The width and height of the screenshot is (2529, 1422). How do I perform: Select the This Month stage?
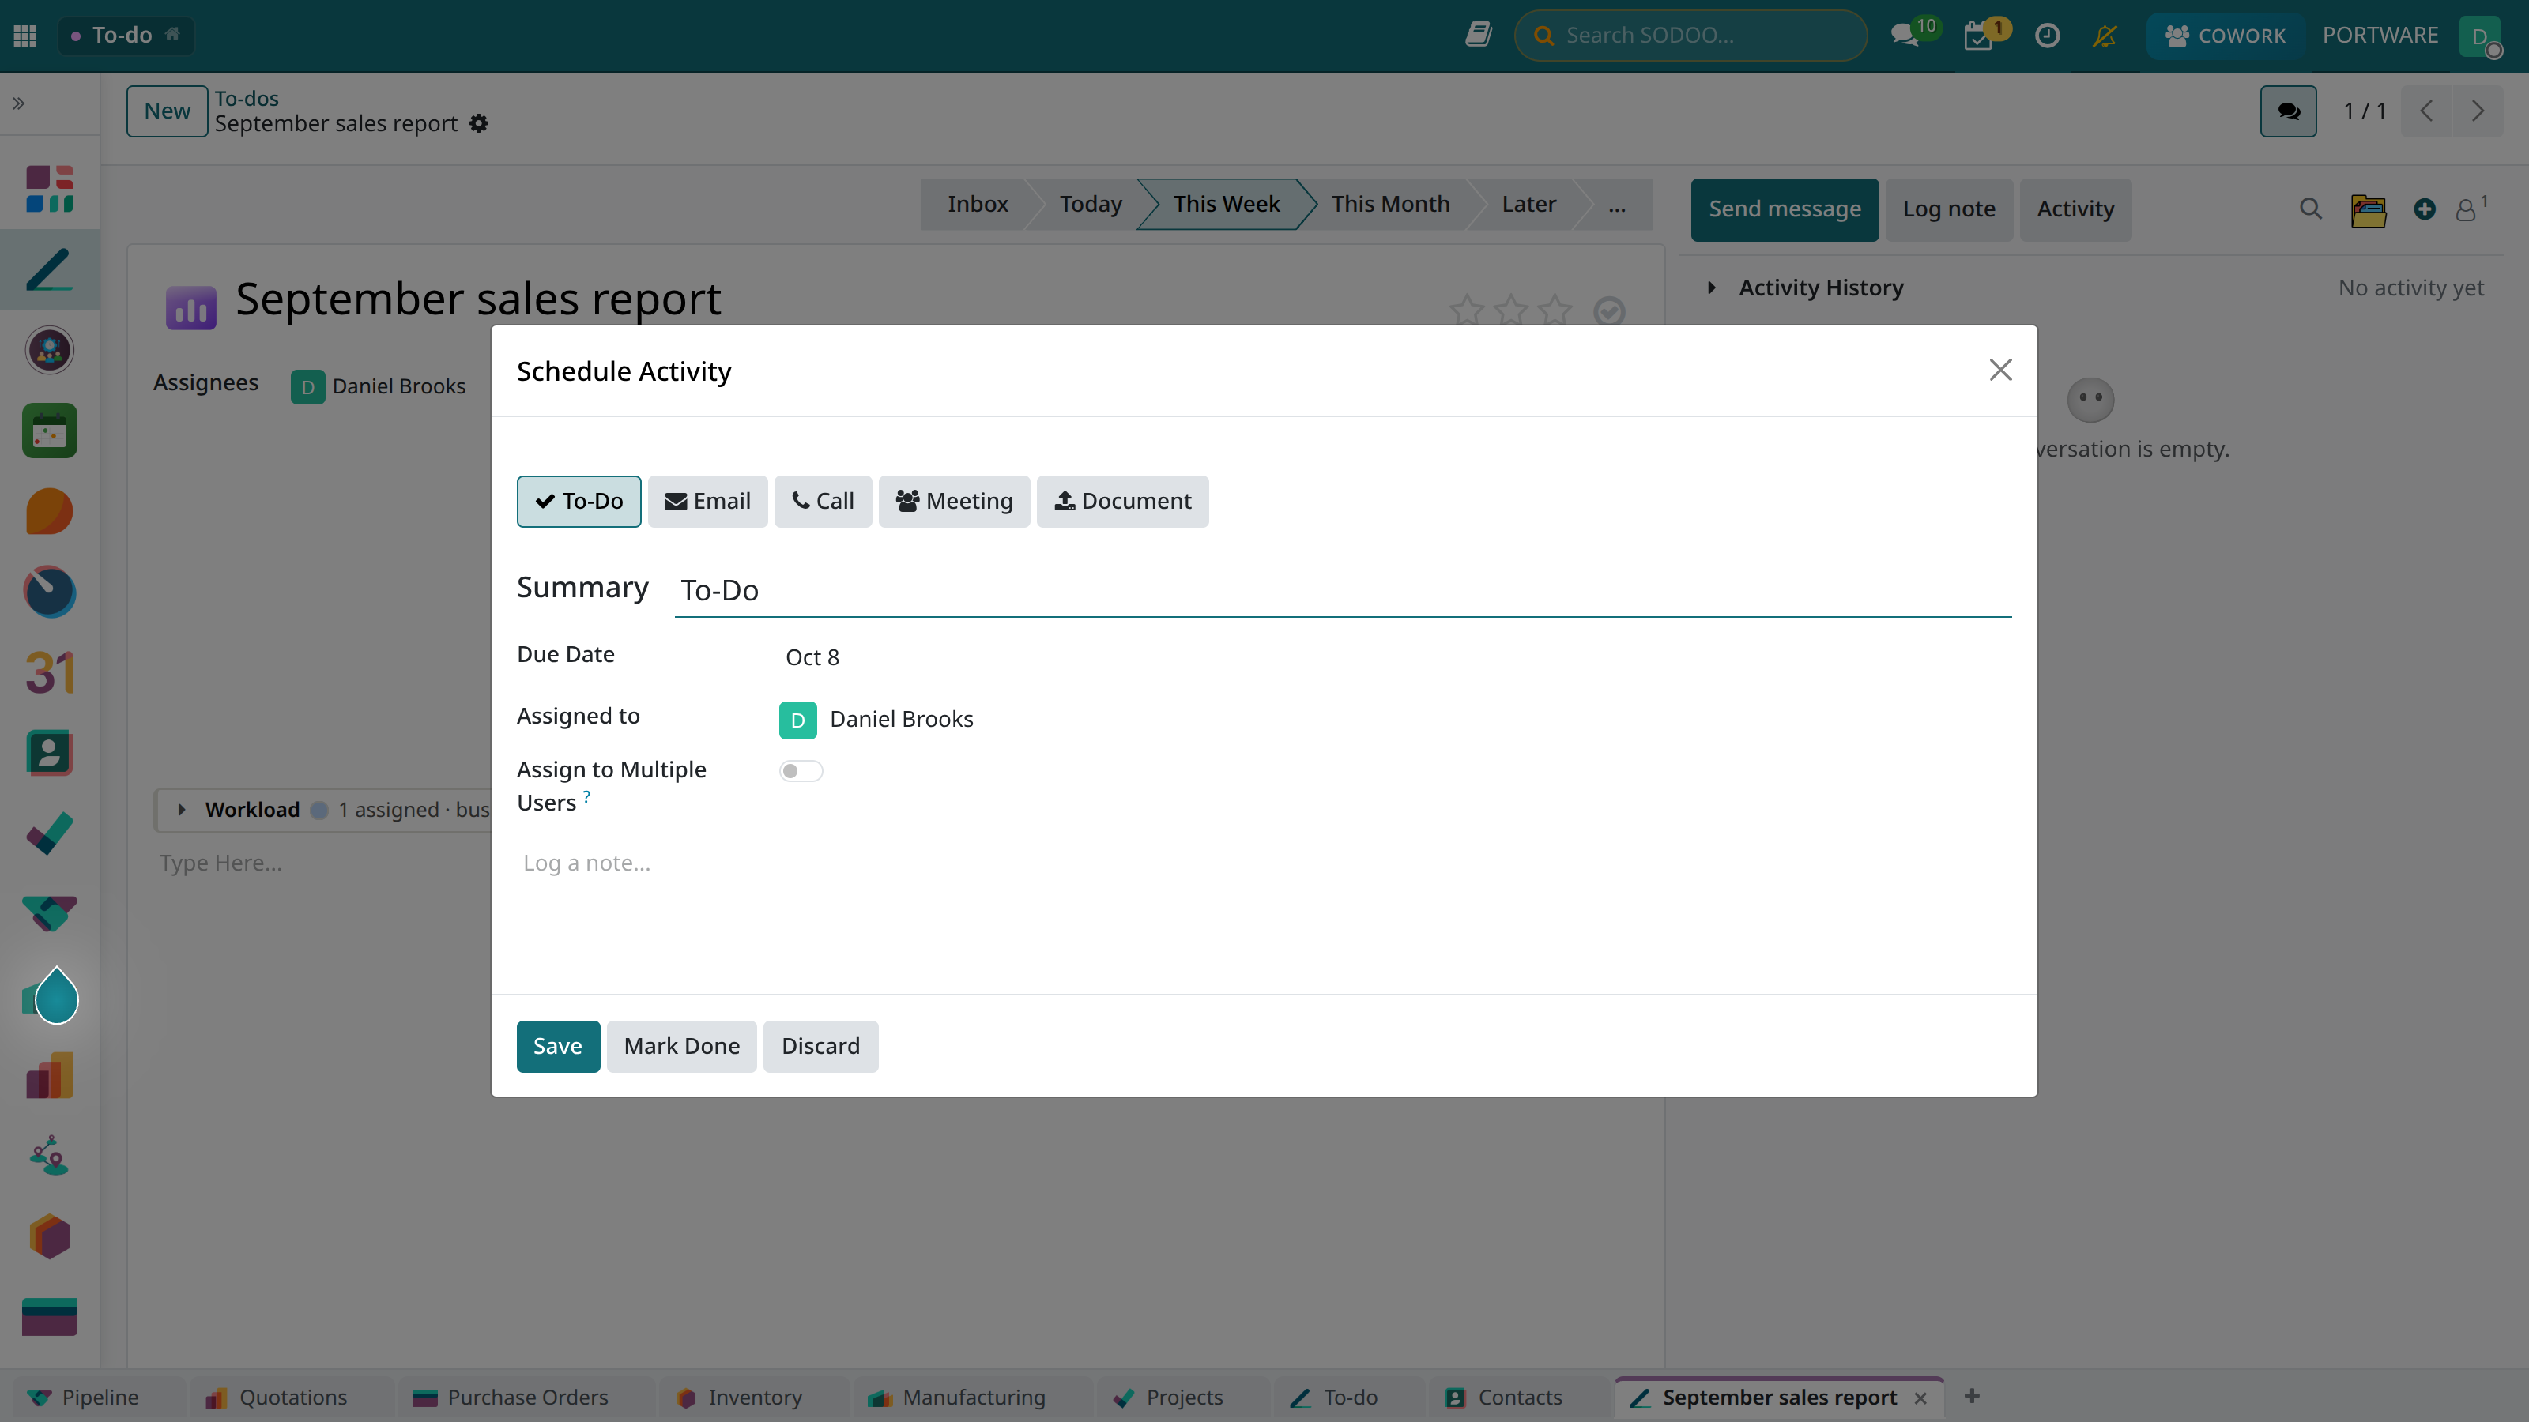coord(1390,204)
